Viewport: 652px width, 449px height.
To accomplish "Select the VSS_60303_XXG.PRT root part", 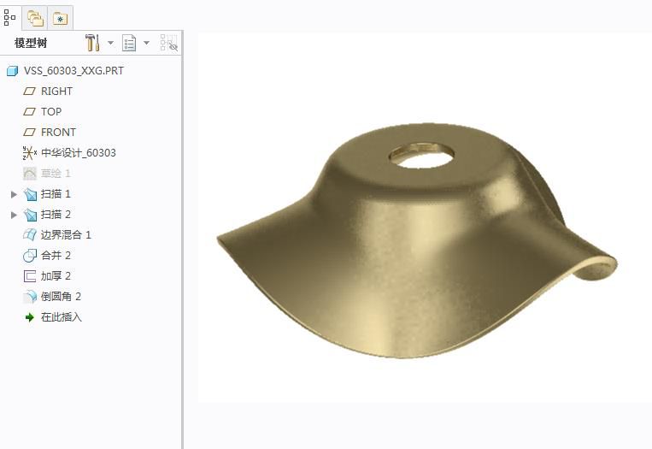I will point(73,70).
